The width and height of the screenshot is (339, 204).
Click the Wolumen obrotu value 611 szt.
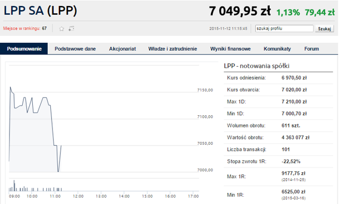point(291,126)
